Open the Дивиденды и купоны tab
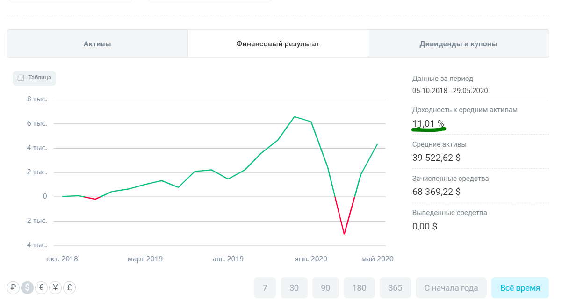 click(x=458, y=44)
